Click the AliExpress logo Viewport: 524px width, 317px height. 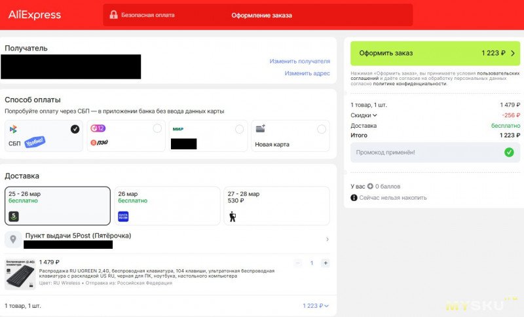tap(35, 14)
